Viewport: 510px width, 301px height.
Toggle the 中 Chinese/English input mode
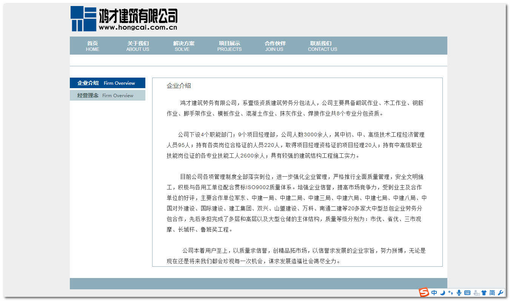click(434, 293)
